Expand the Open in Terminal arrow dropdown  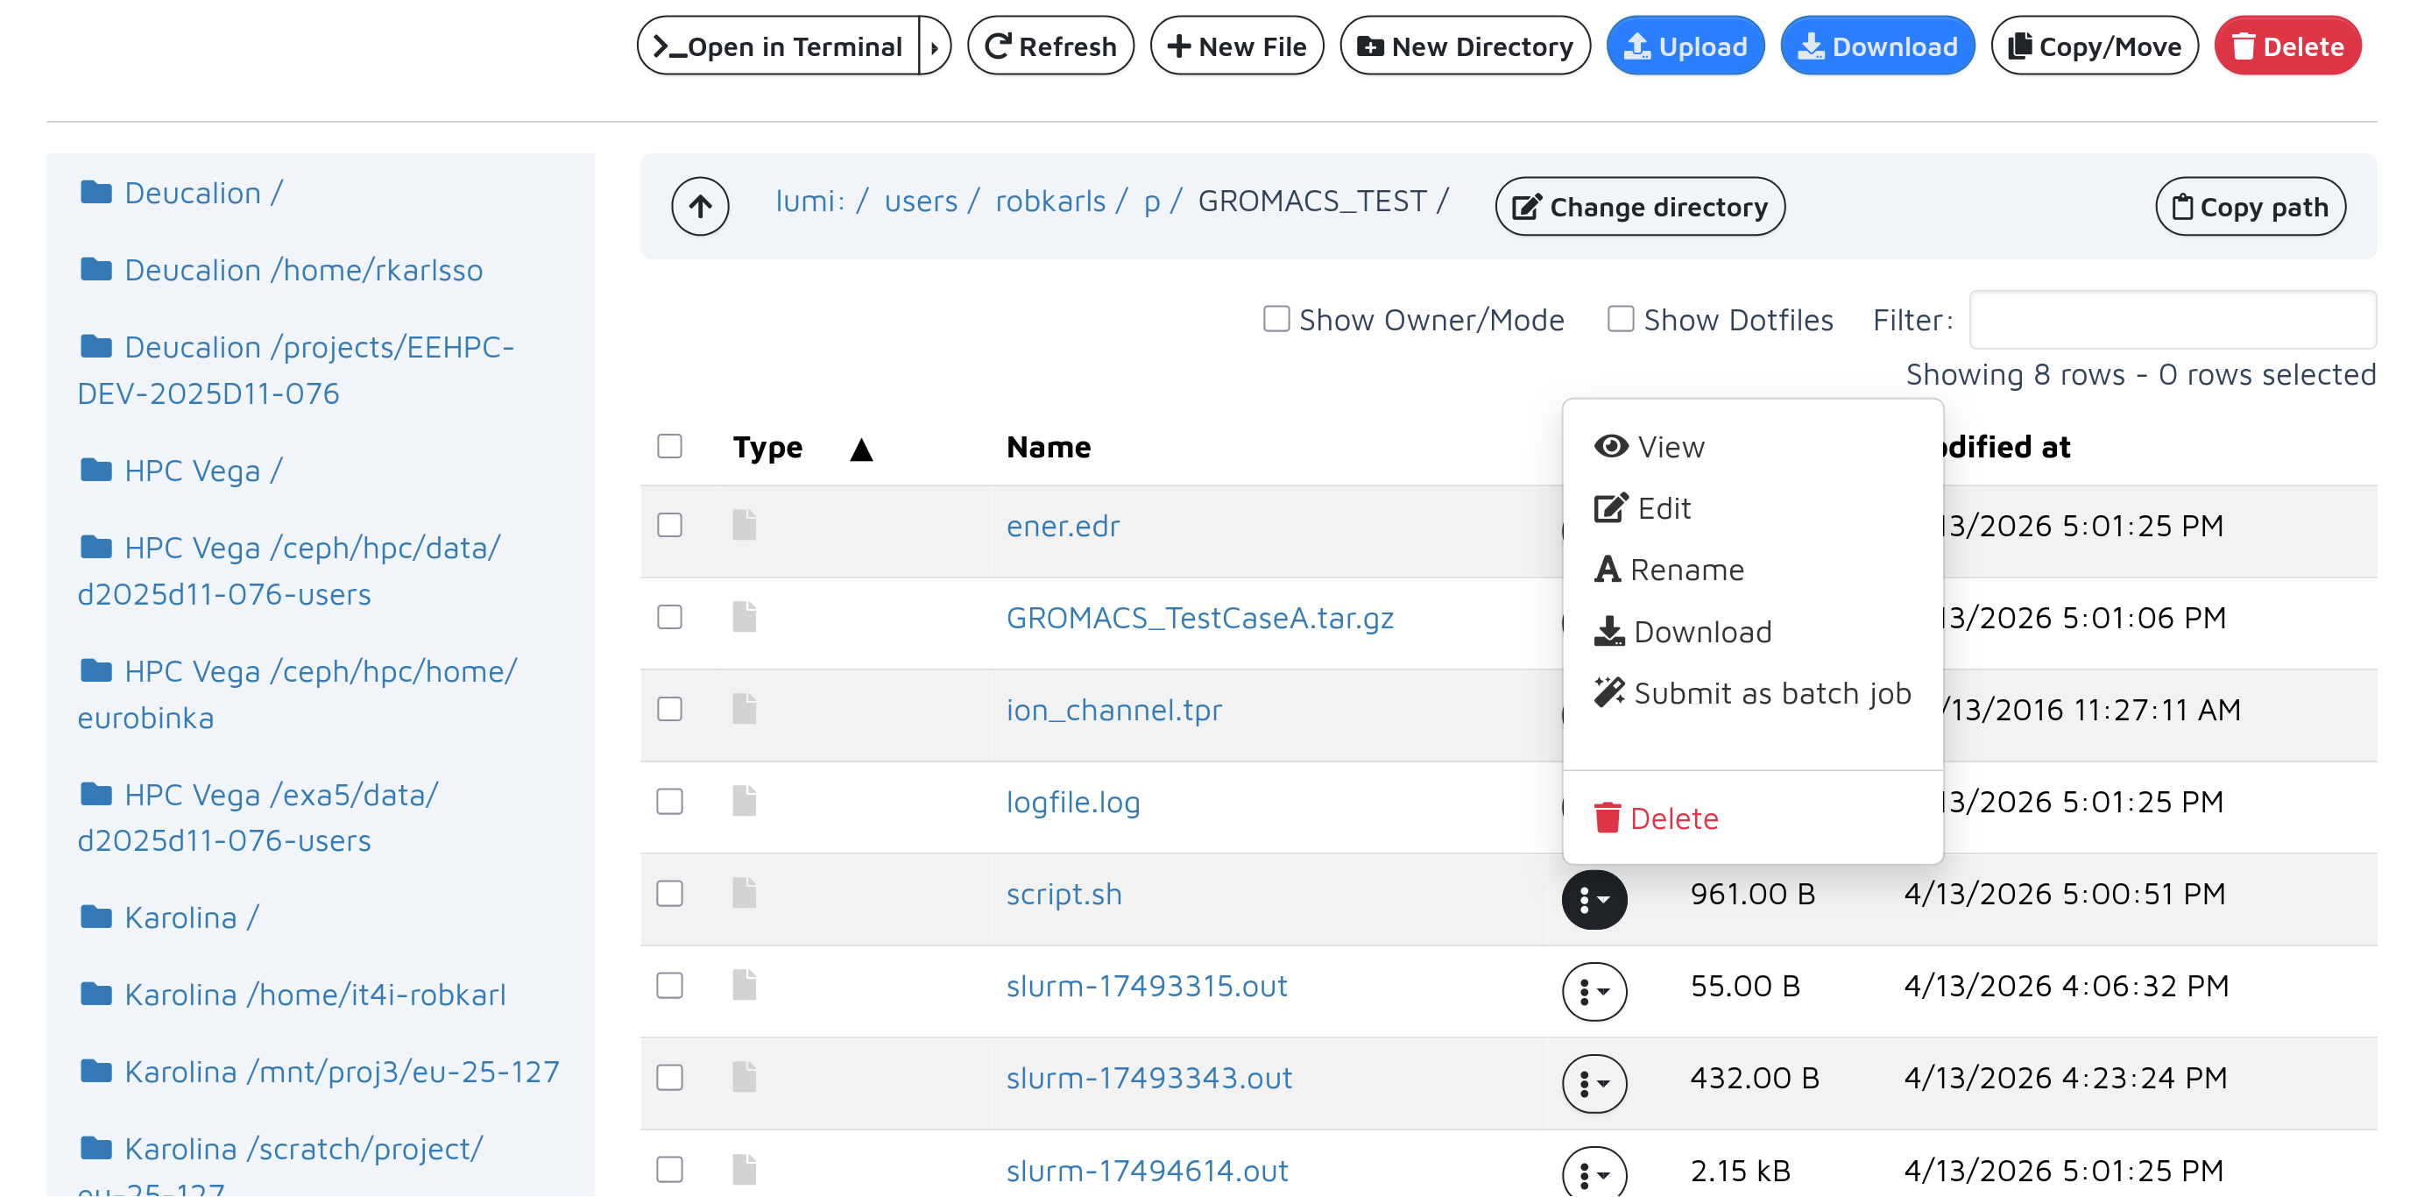[935, 46]
